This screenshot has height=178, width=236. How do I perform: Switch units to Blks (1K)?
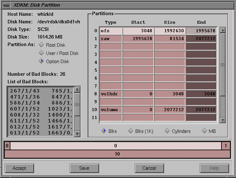131,131
